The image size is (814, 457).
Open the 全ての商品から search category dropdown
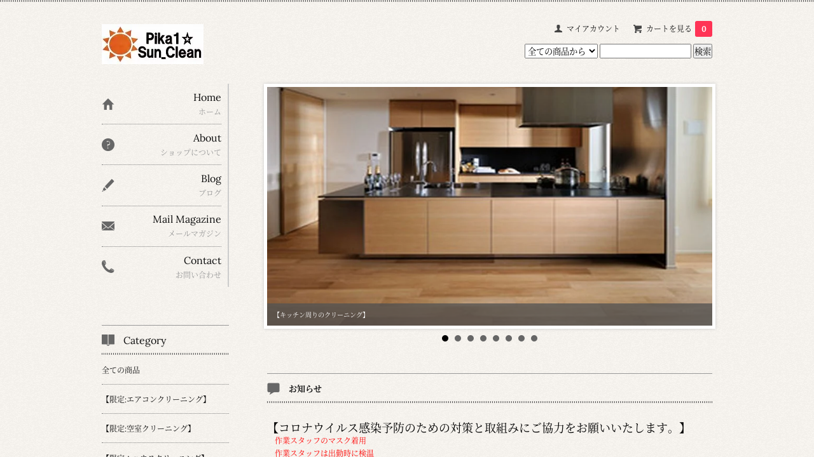pos(561,51)
